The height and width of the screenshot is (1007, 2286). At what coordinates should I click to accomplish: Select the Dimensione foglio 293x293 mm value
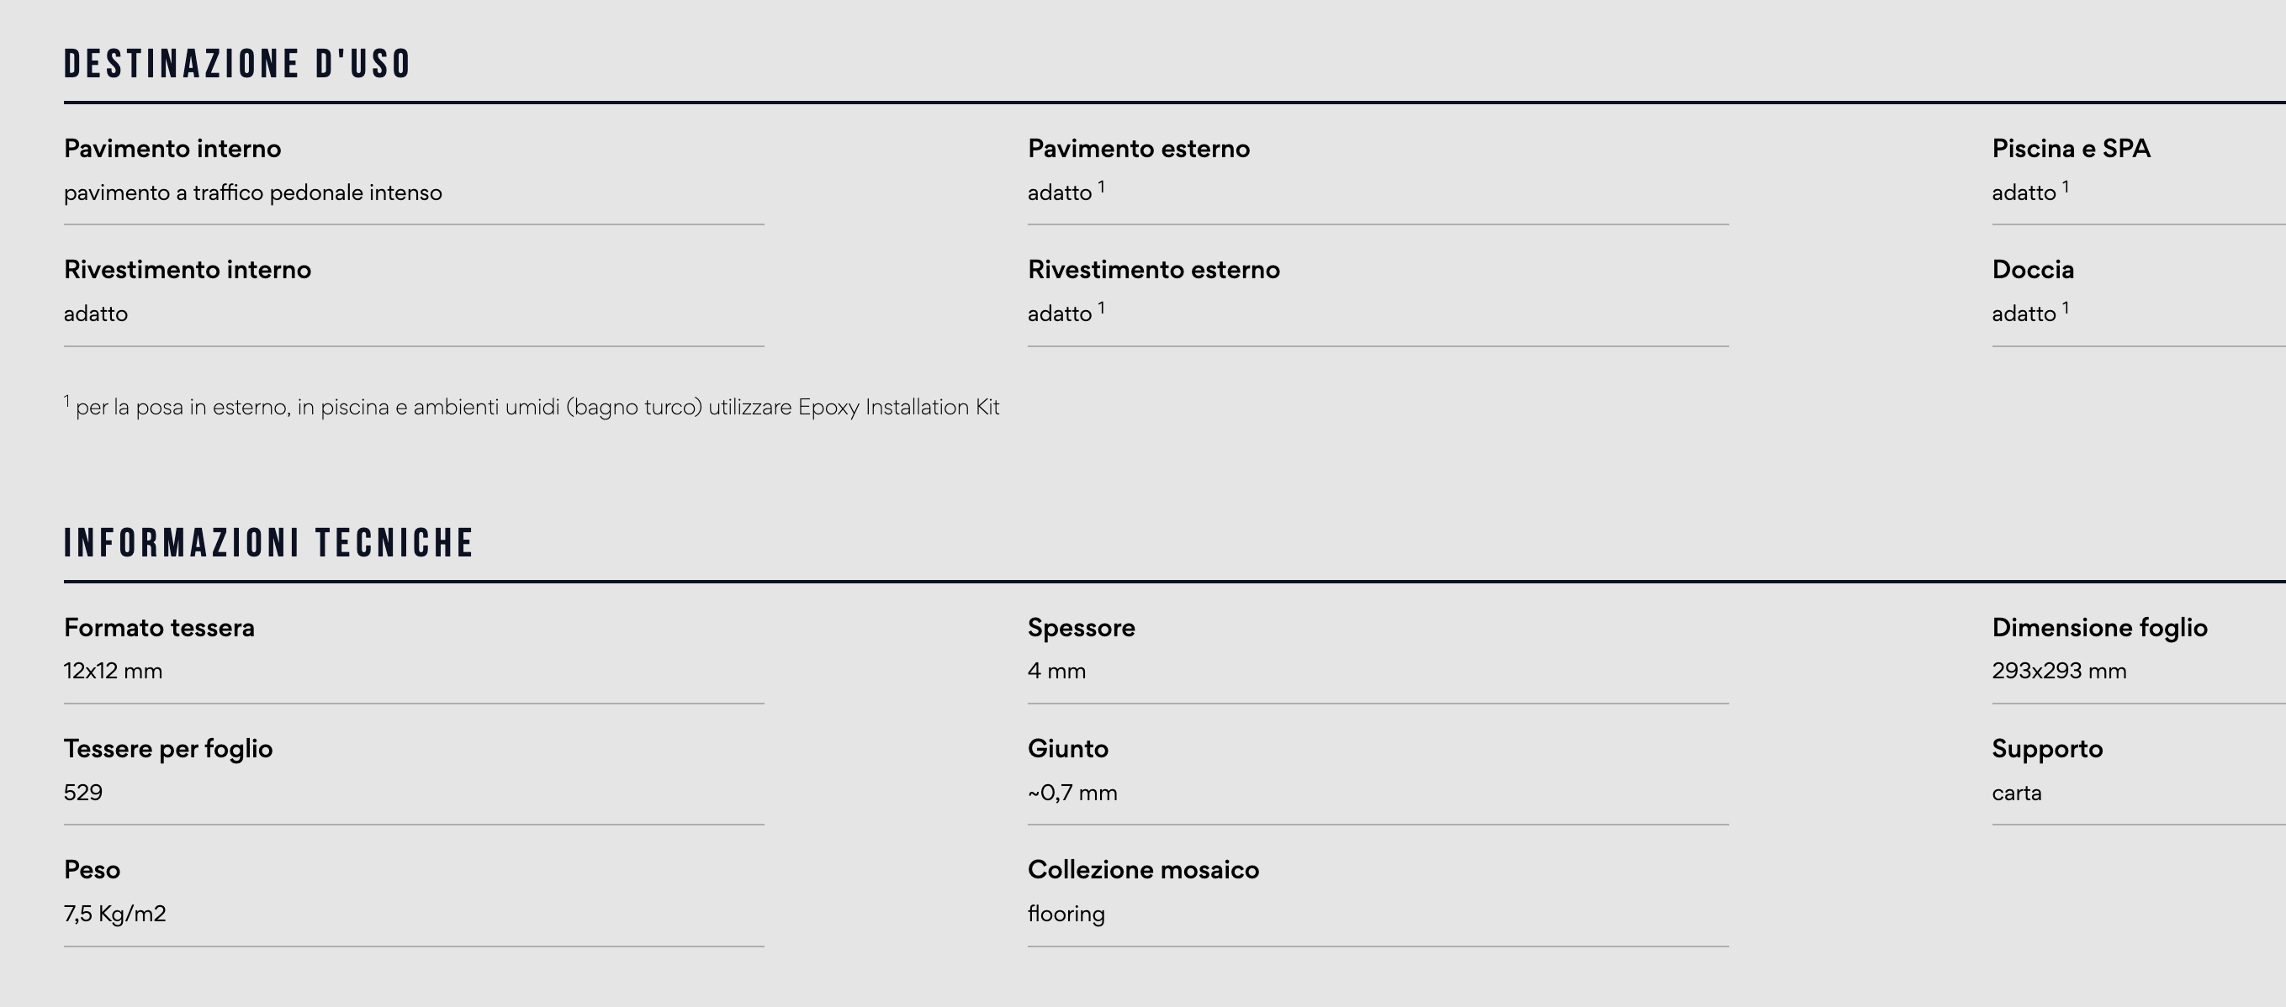tap(2059, 671)
